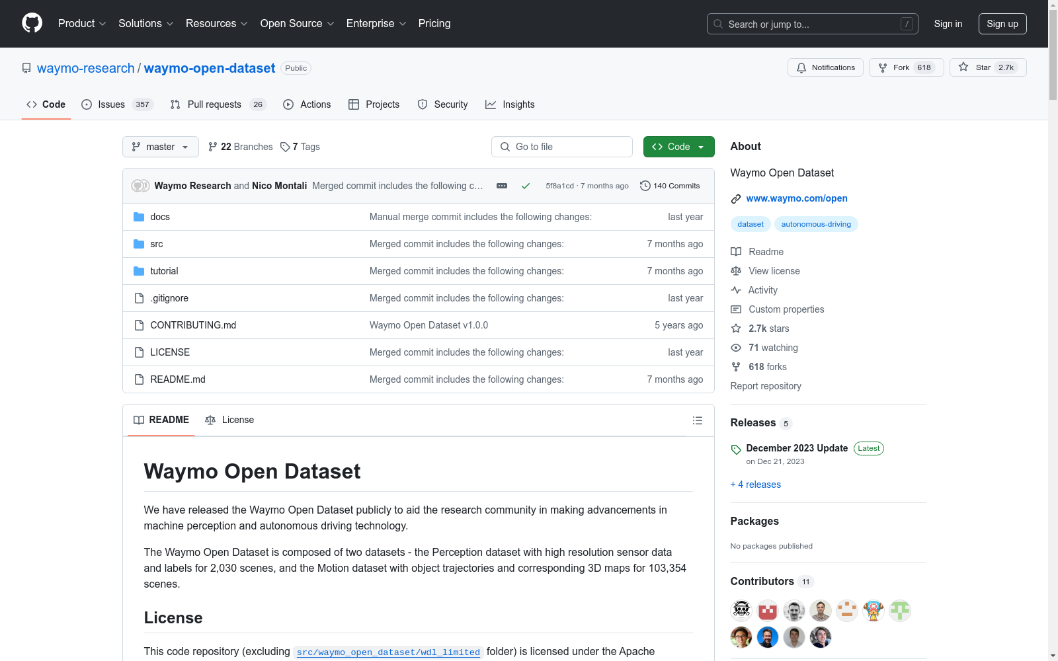The height and width of the screenshot is (661, 1058).
Task: Open the www.waymo.com/open link
Action: [797, 198]
